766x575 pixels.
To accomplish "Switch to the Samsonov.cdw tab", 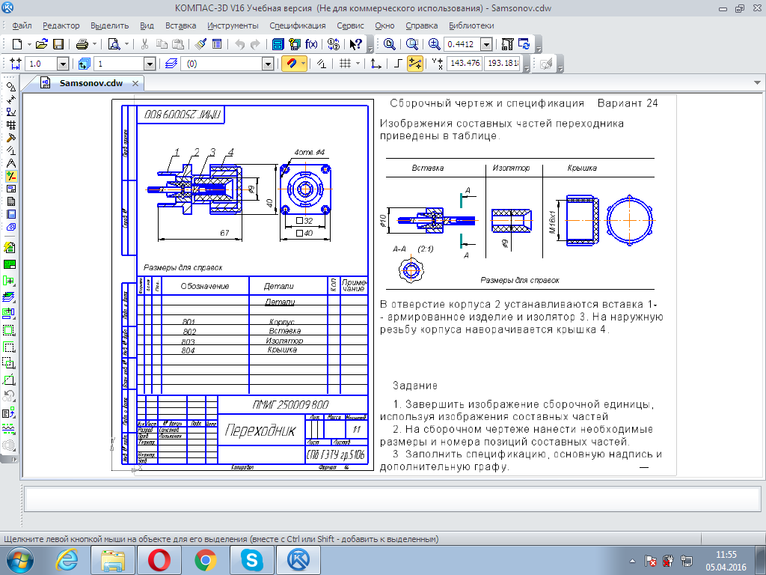I will (x=91, y=83).
